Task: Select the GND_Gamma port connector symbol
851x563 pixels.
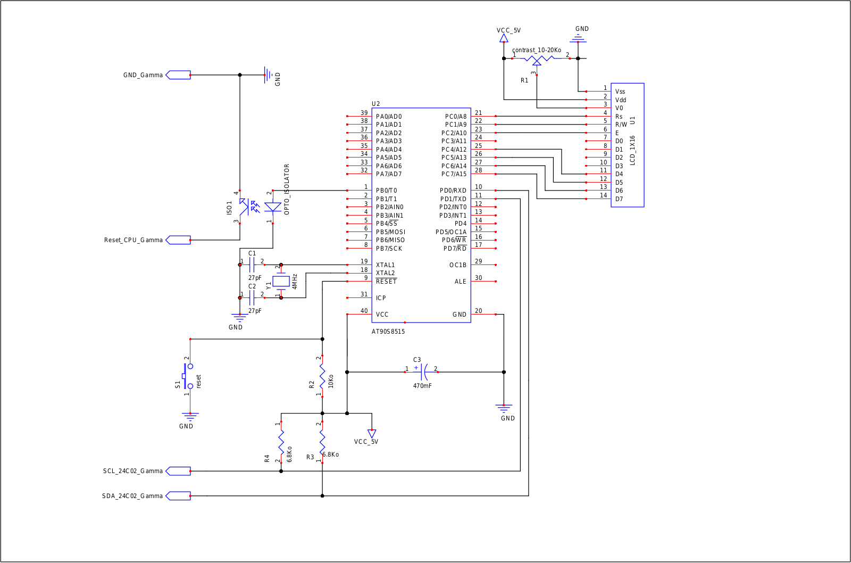Action: tap(178, 75)
